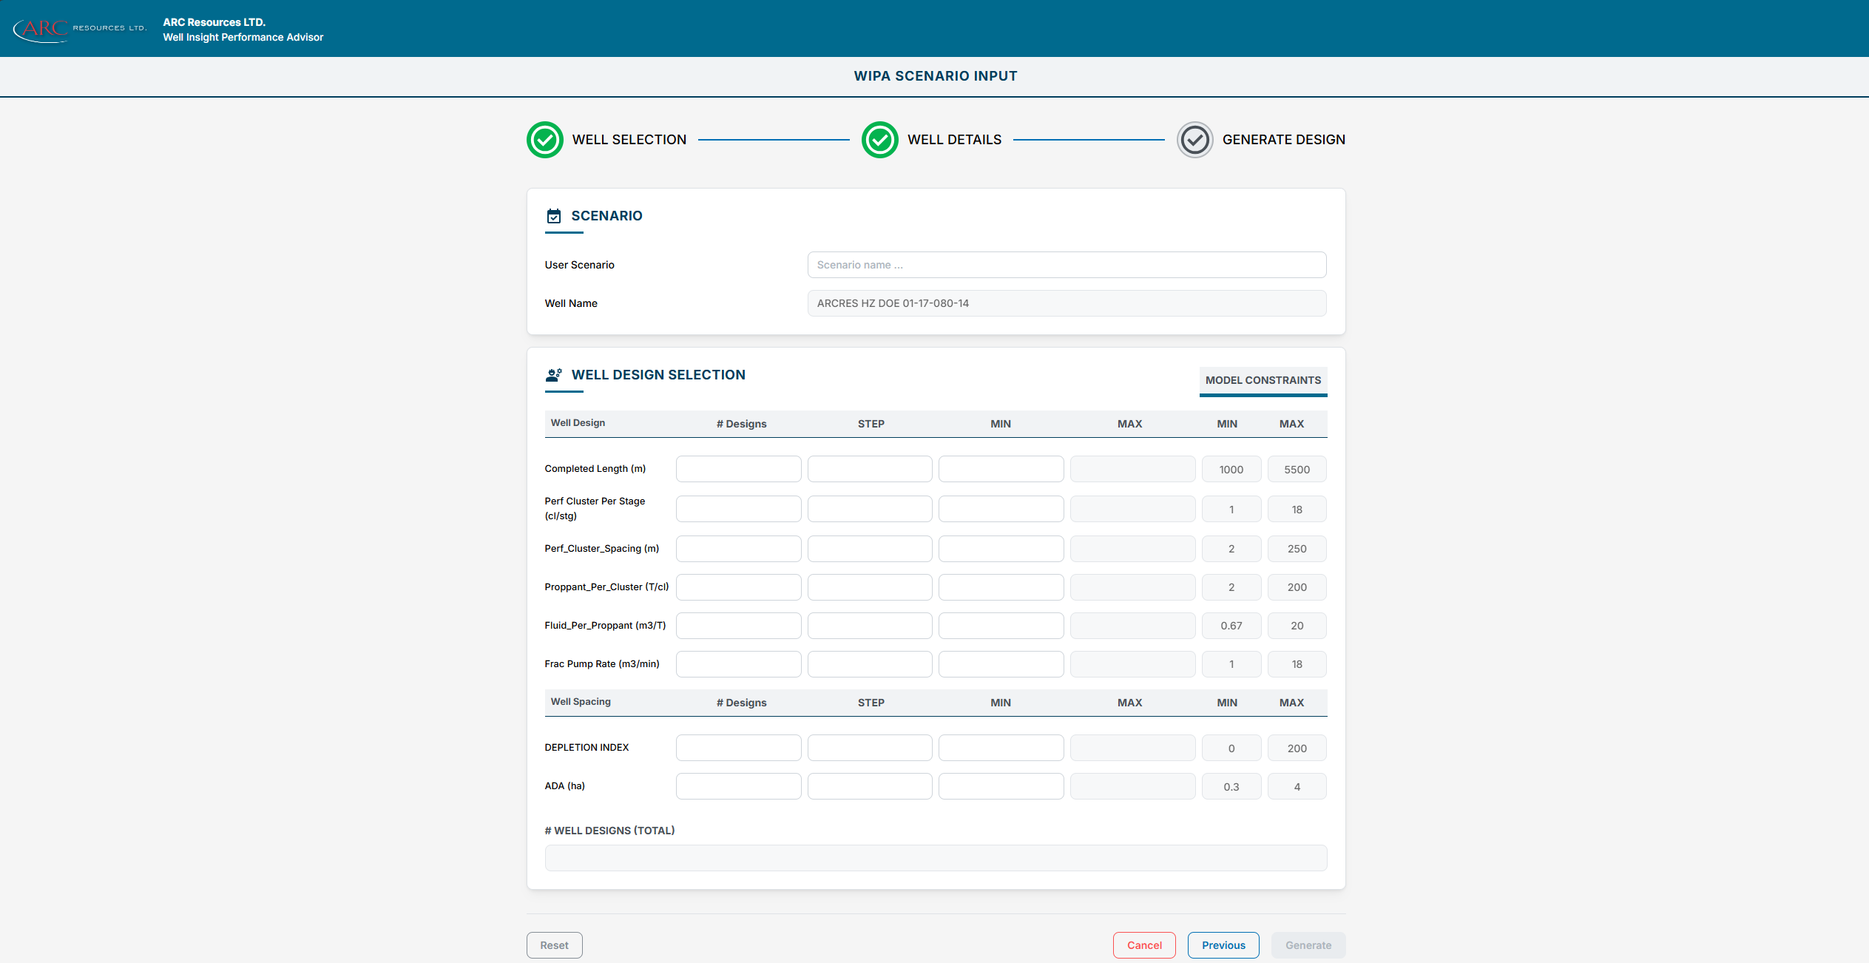Click the # Well Designs (Total) field

click(x=936, y=858)
